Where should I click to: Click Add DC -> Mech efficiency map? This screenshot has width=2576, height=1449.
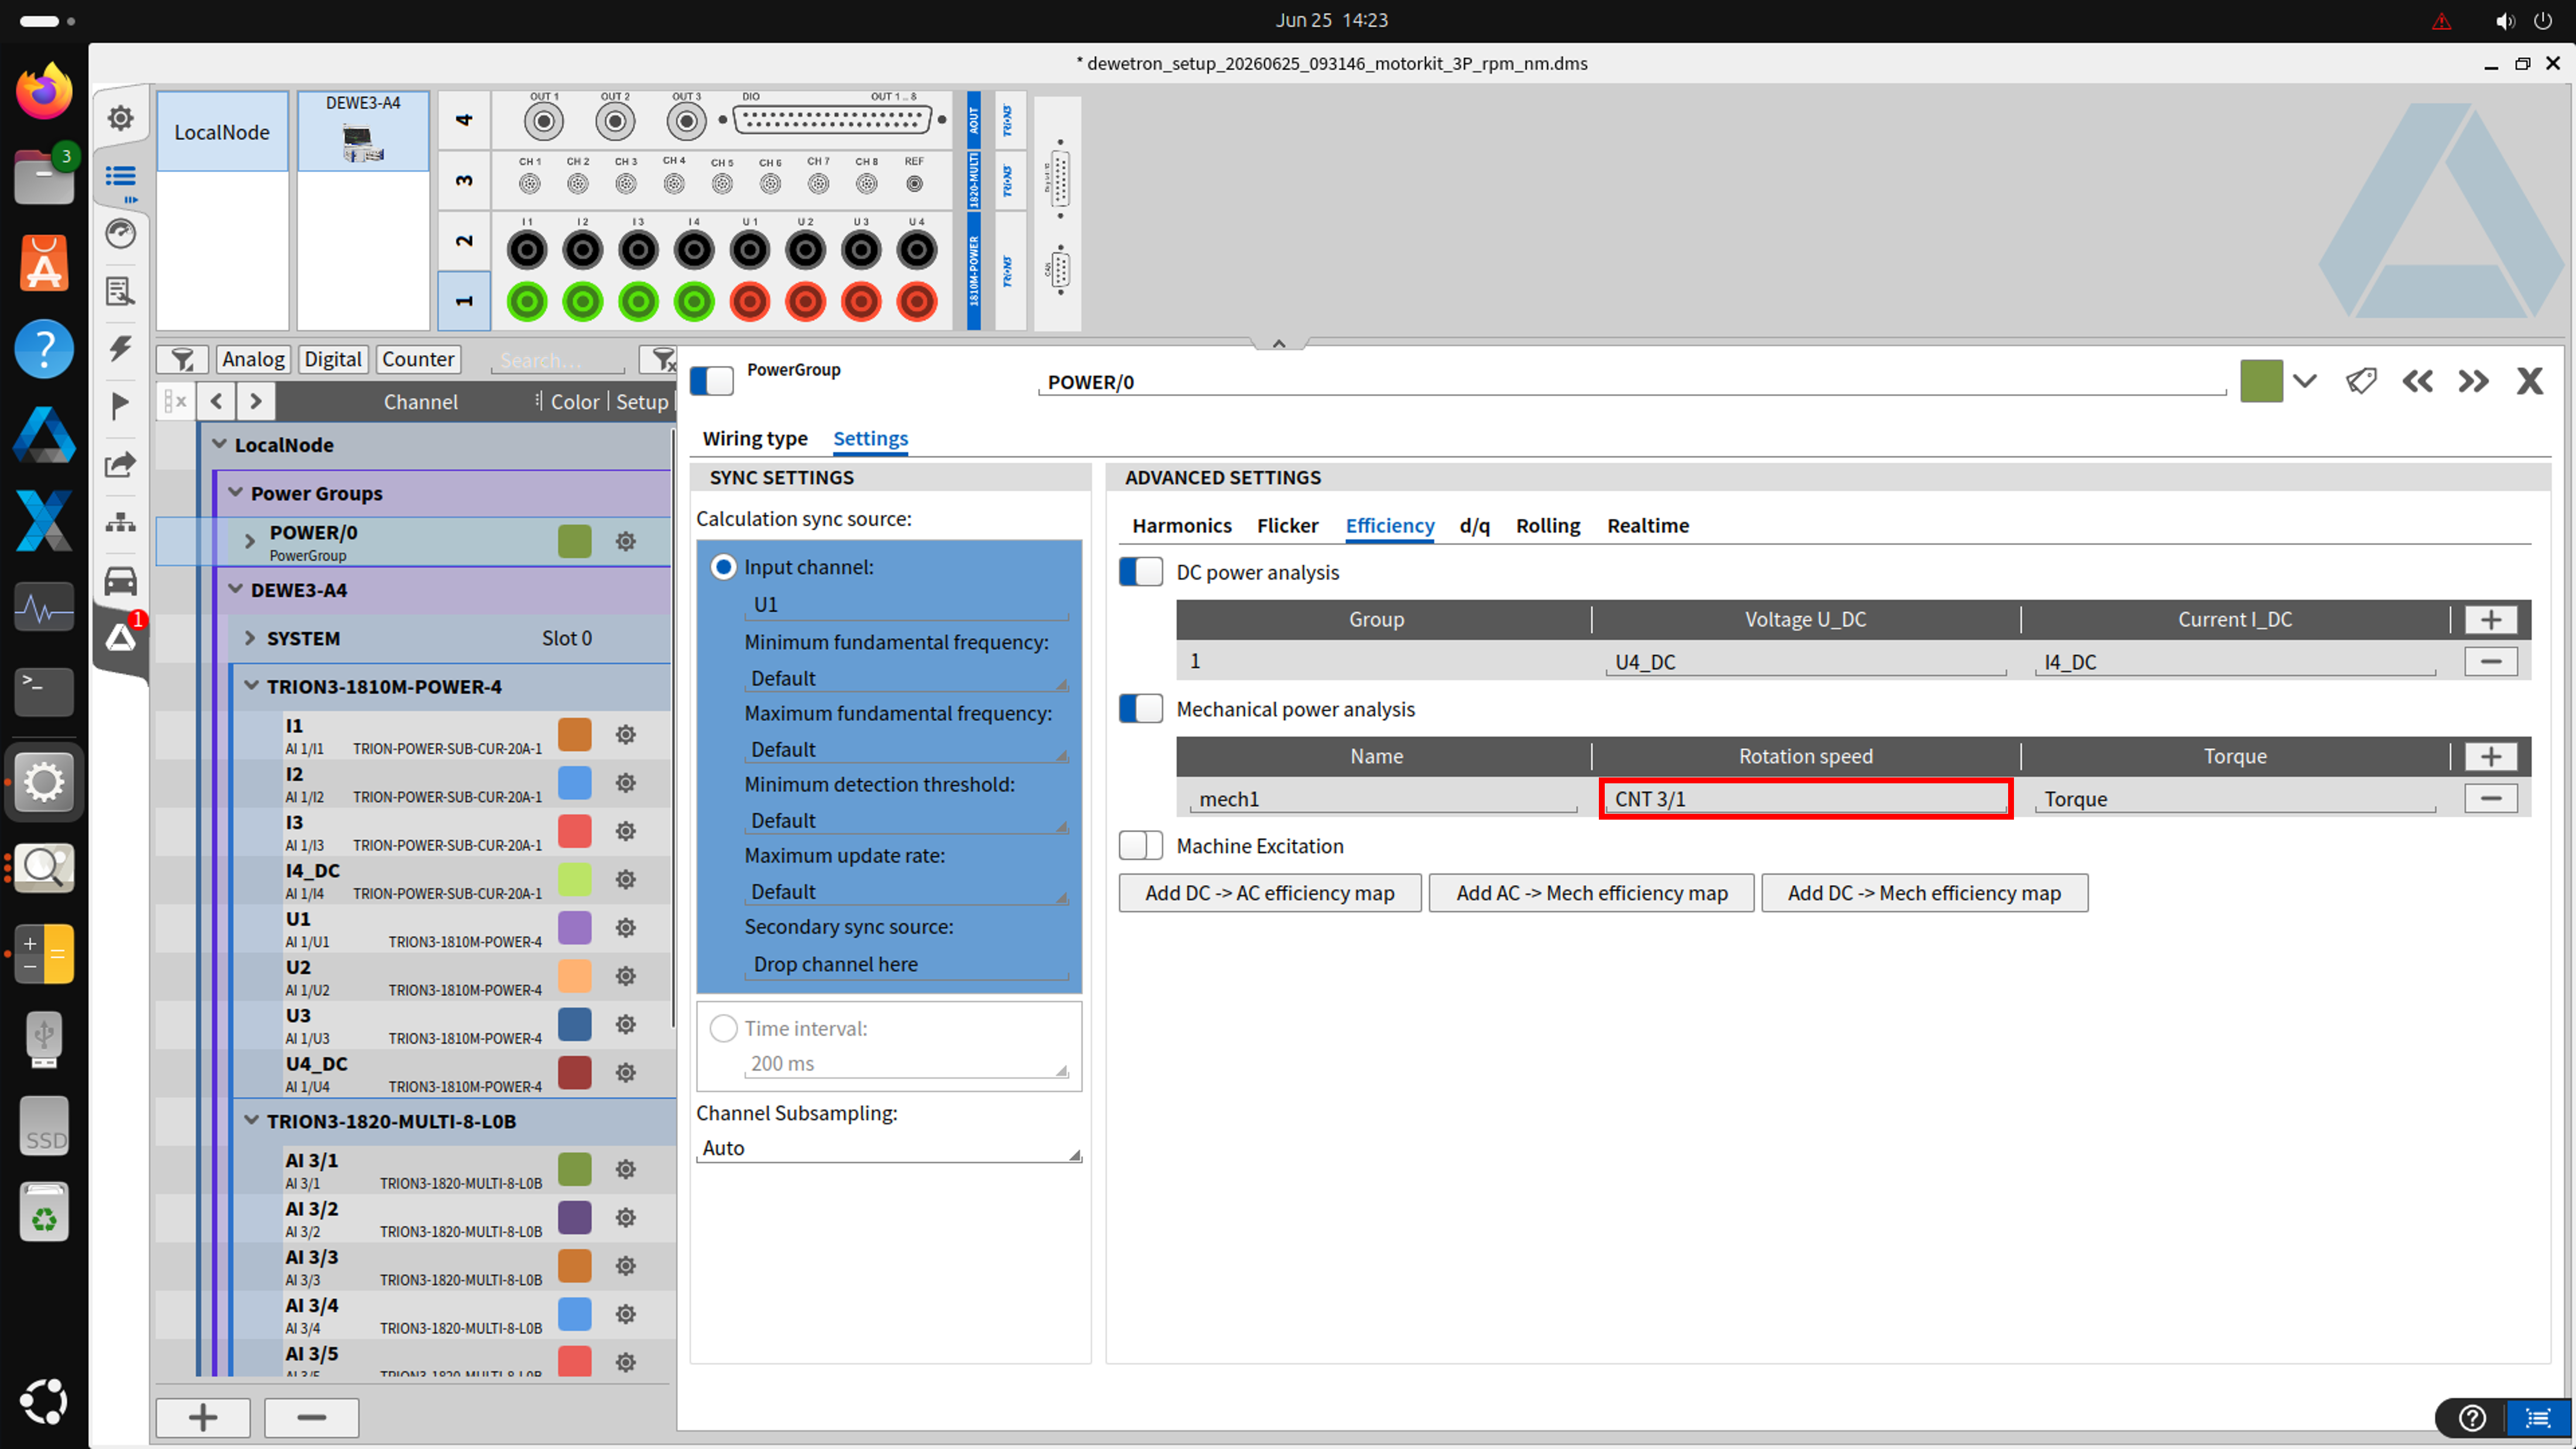click(x=1924, y=893)
